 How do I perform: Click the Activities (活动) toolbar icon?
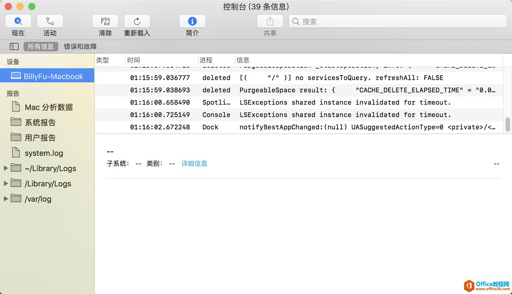pyautogui.click(x=50, y=21)
